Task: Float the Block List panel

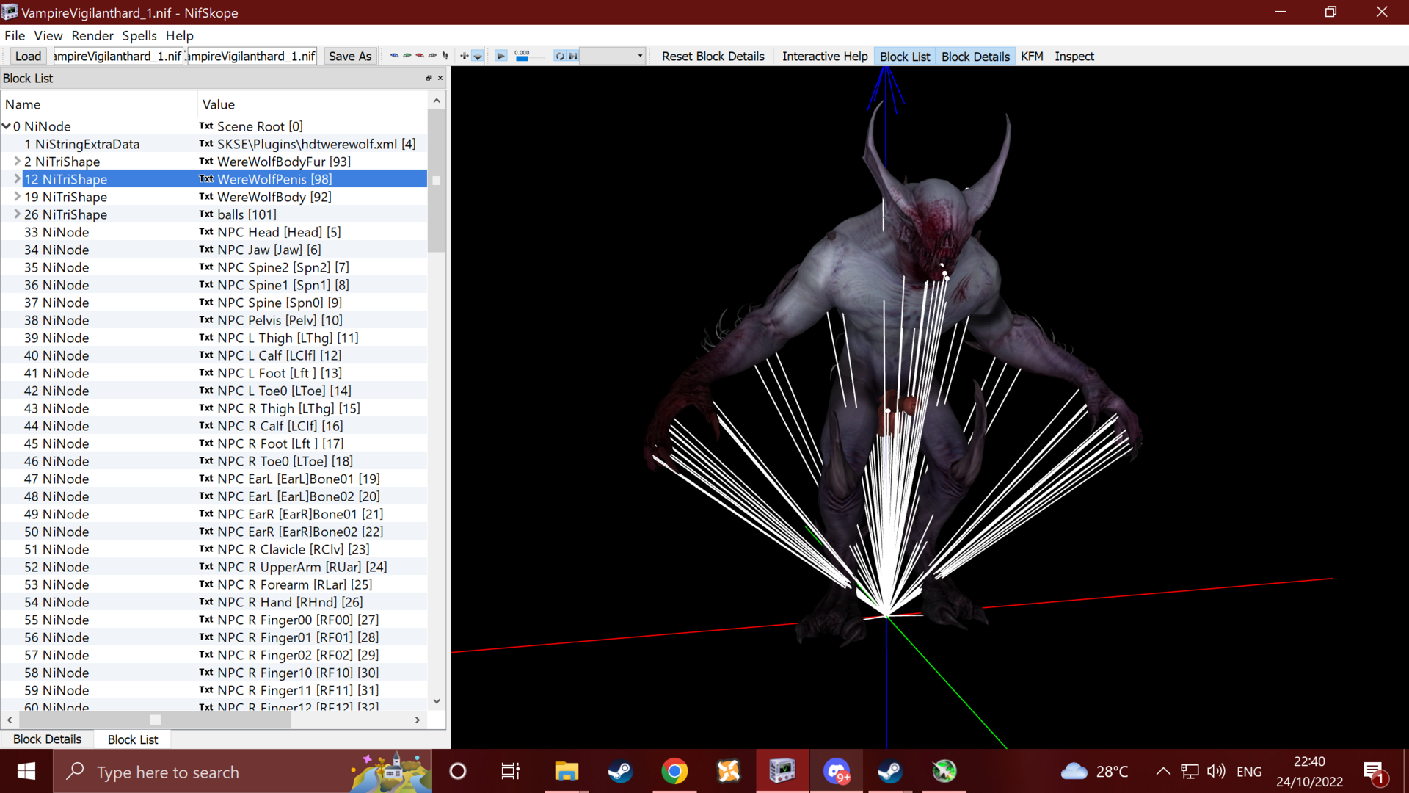Action: point(429,78)
